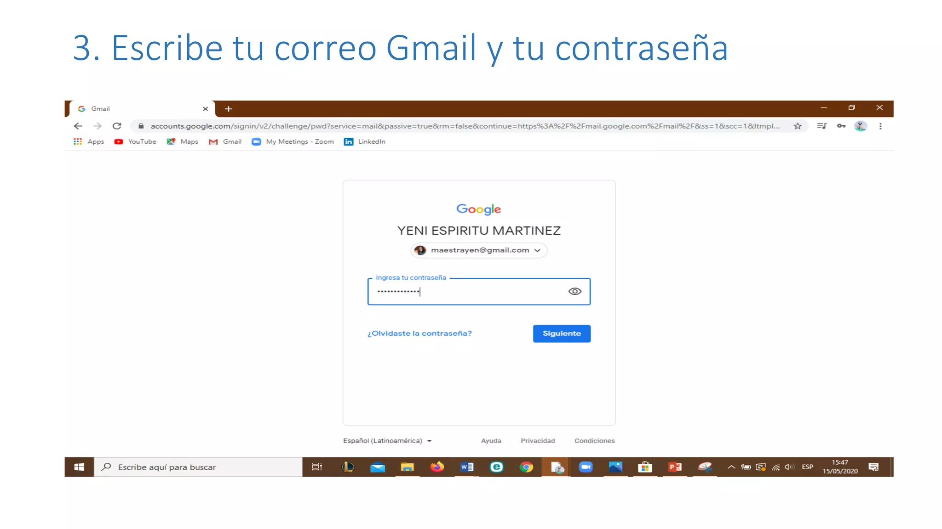The height and width of the screenshot is (529, 942).
Task: Close the Gmail tab
Action: pos(205,109)
